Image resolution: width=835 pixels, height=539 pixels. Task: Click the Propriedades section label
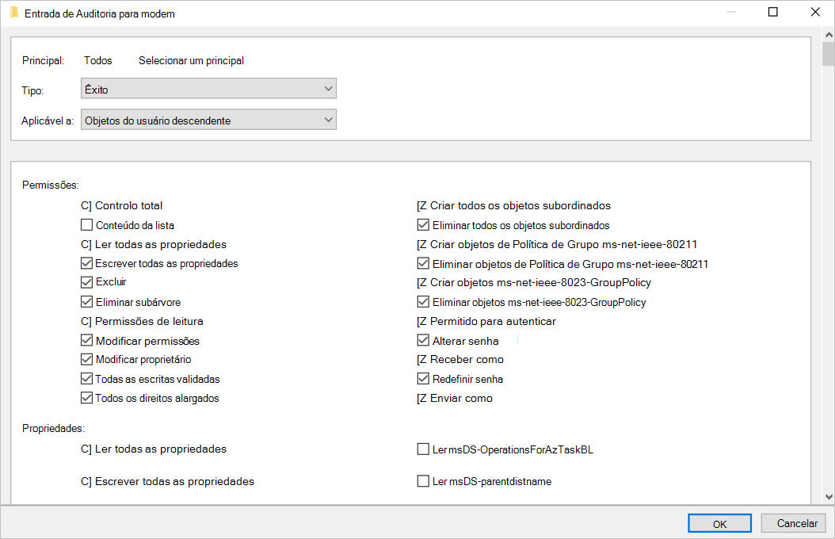pos(53,429)
